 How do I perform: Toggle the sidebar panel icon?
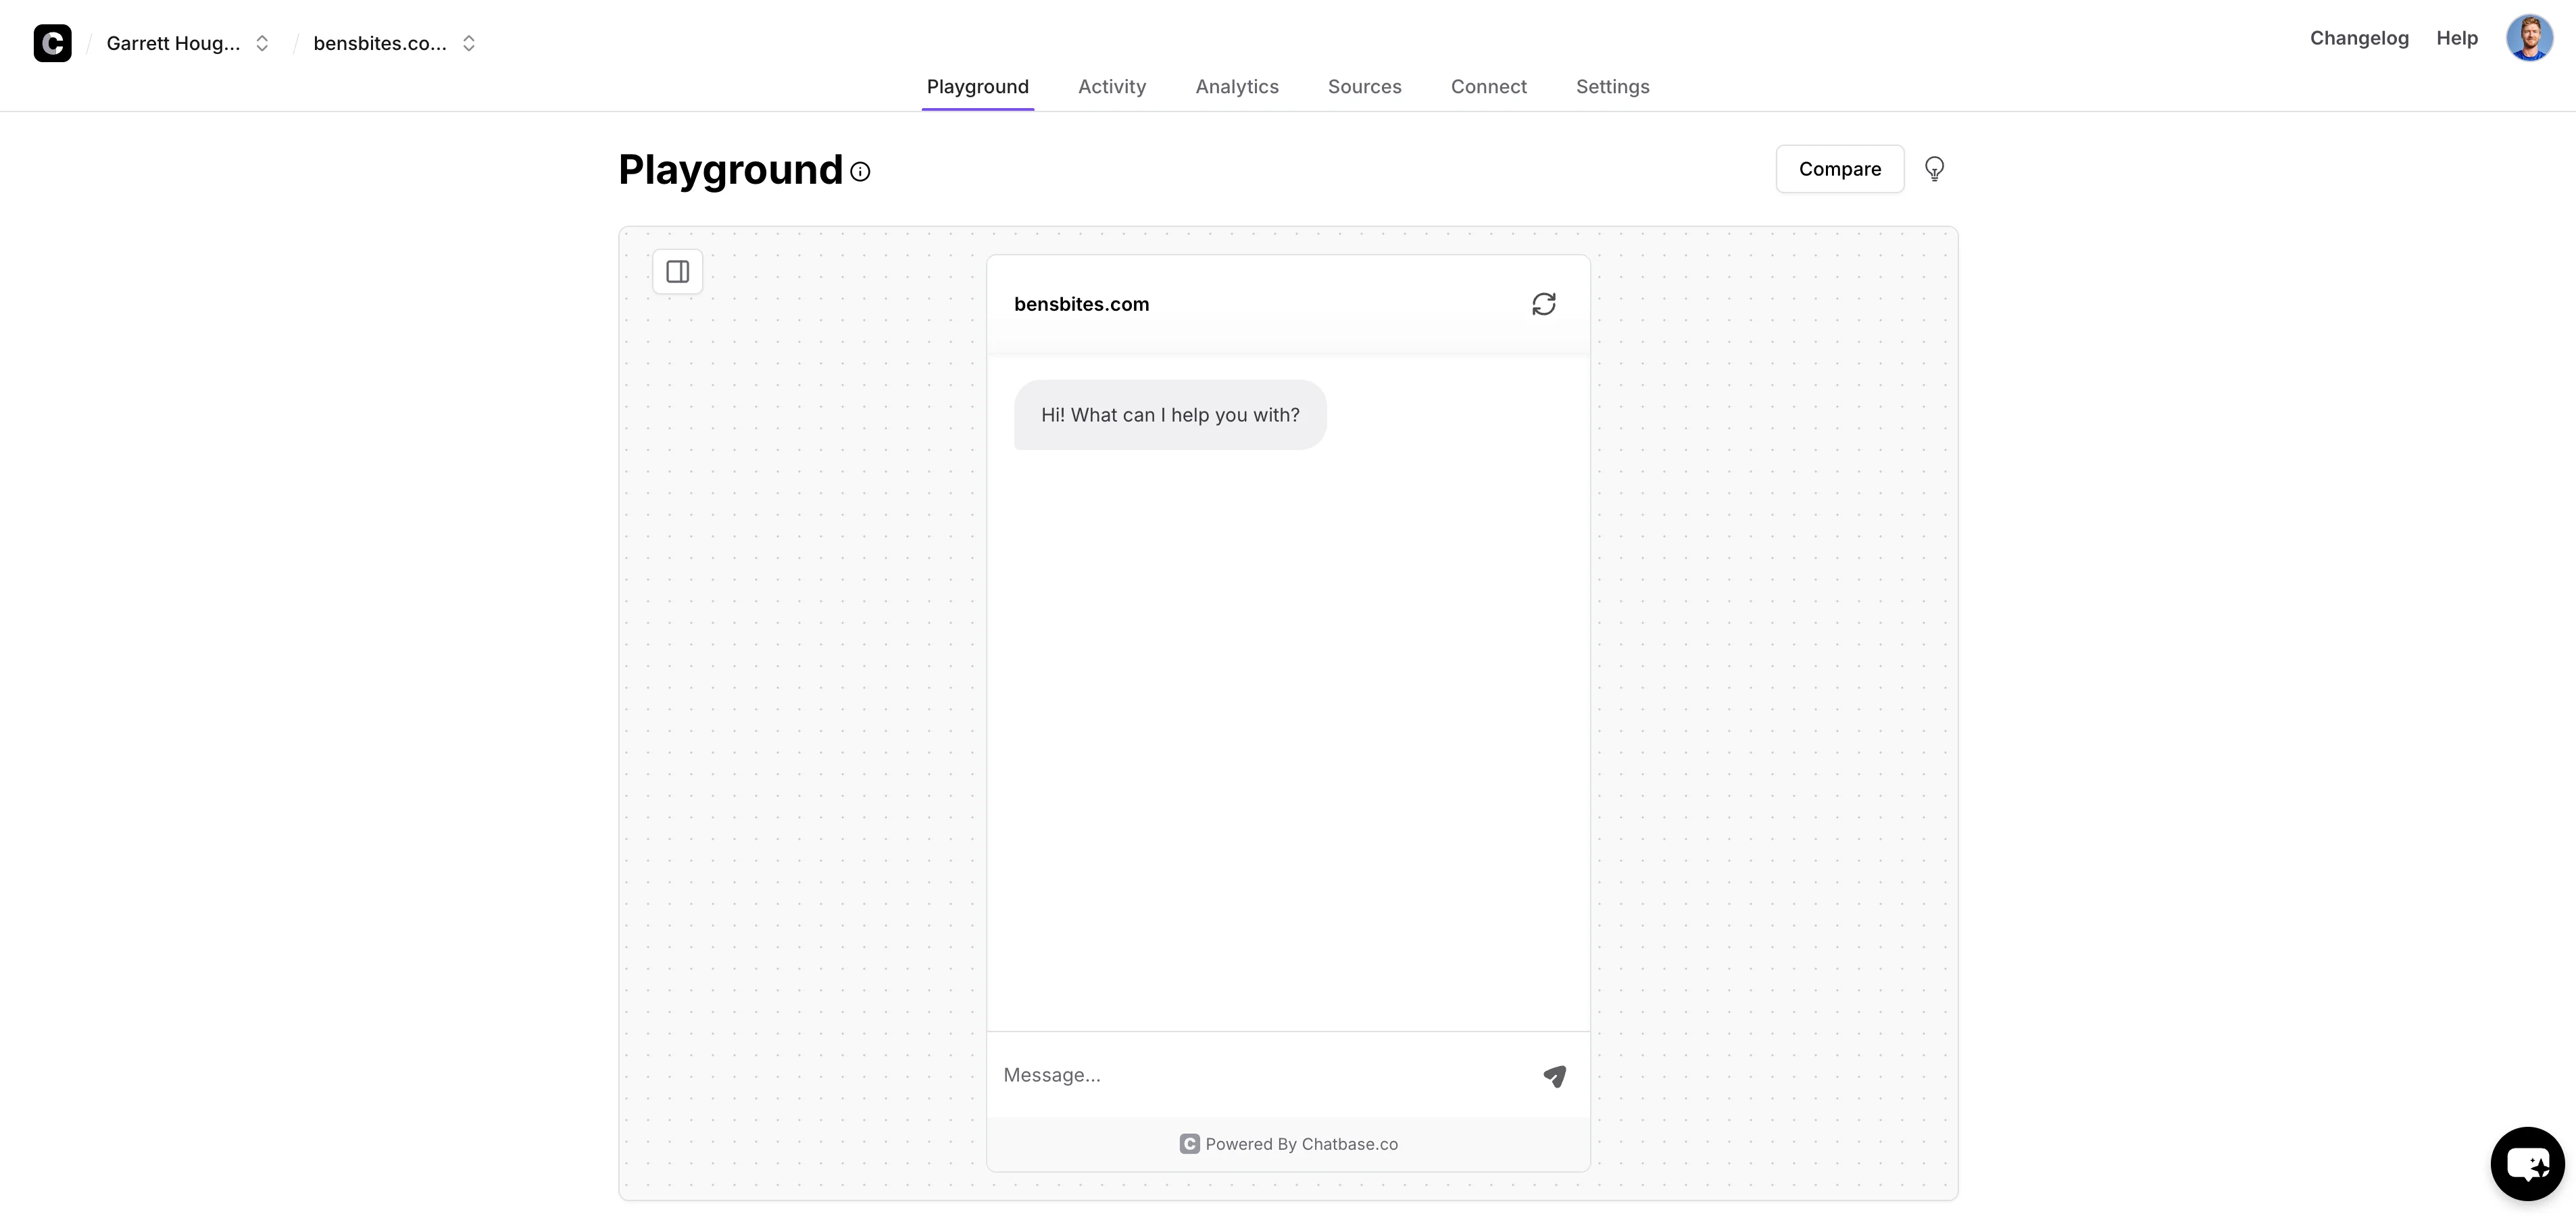tap(677, 272)
